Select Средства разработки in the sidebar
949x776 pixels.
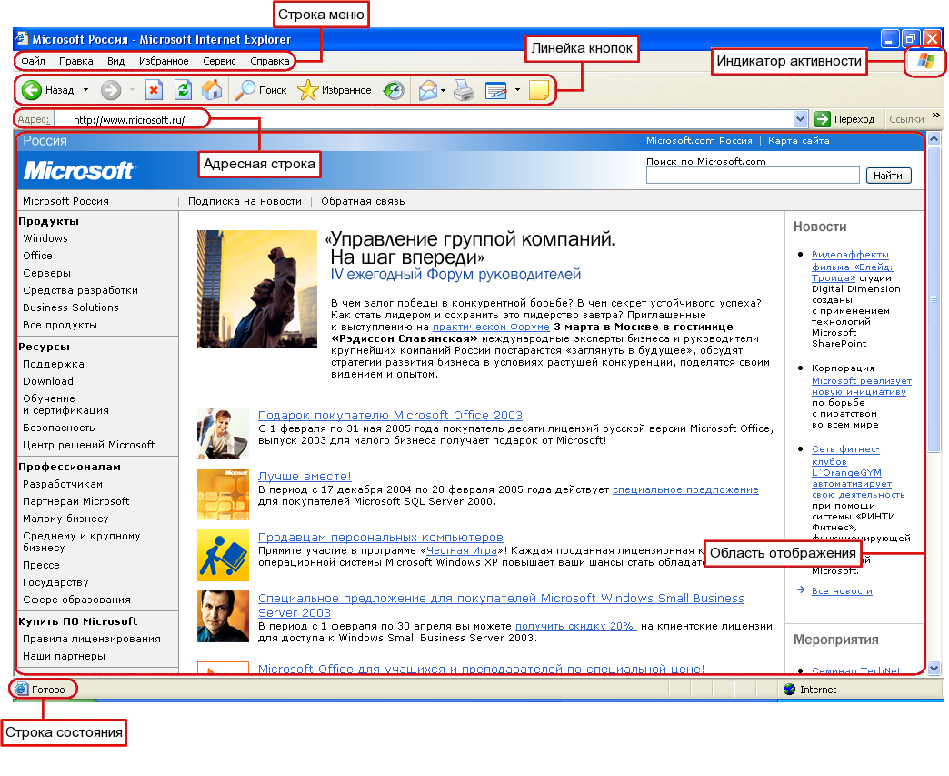pos(81,290)
